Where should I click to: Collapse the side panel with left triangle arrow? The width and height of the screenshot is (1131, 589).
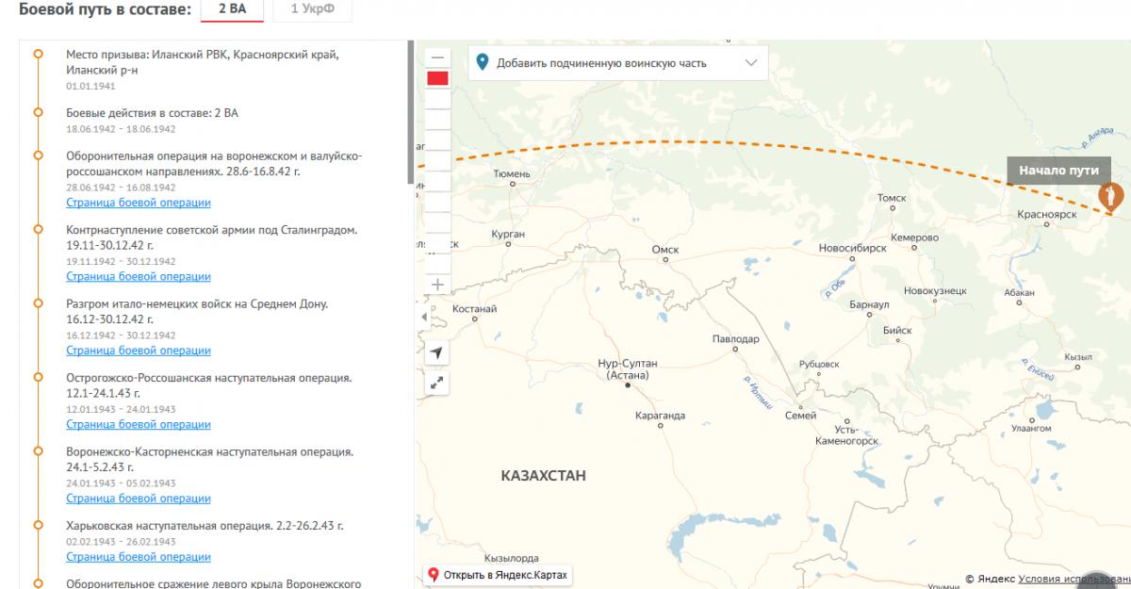(x=423, y=318)
